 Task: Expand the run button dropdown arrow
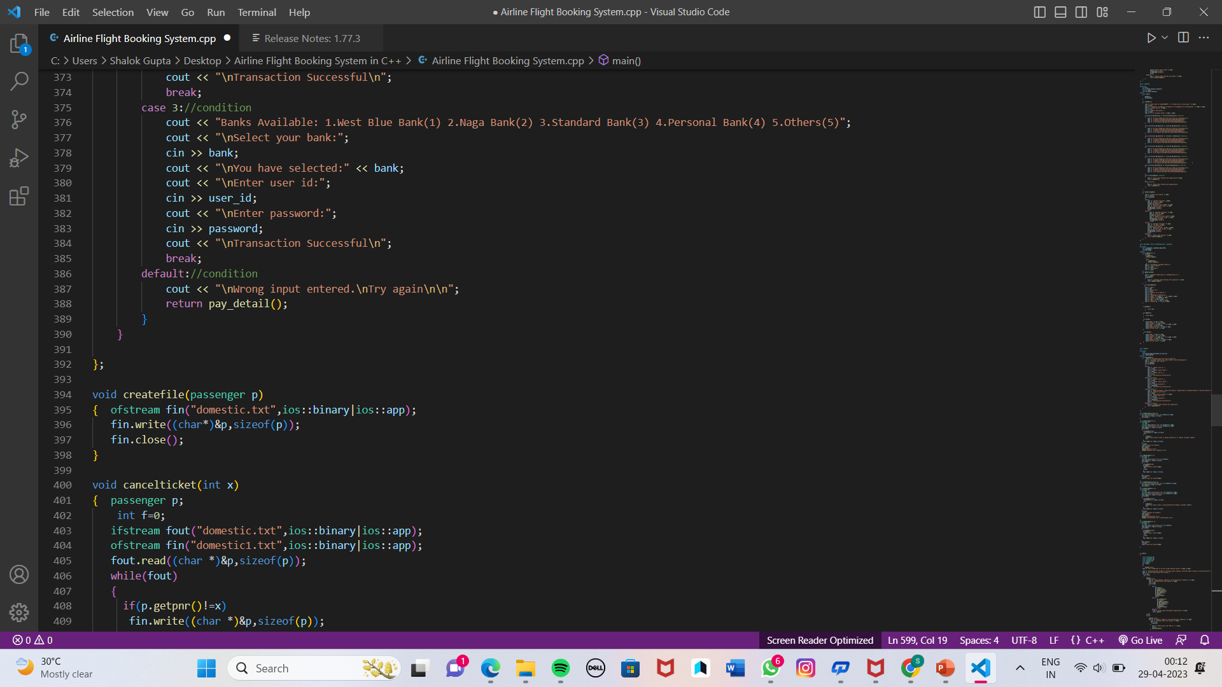(1165, 38)
